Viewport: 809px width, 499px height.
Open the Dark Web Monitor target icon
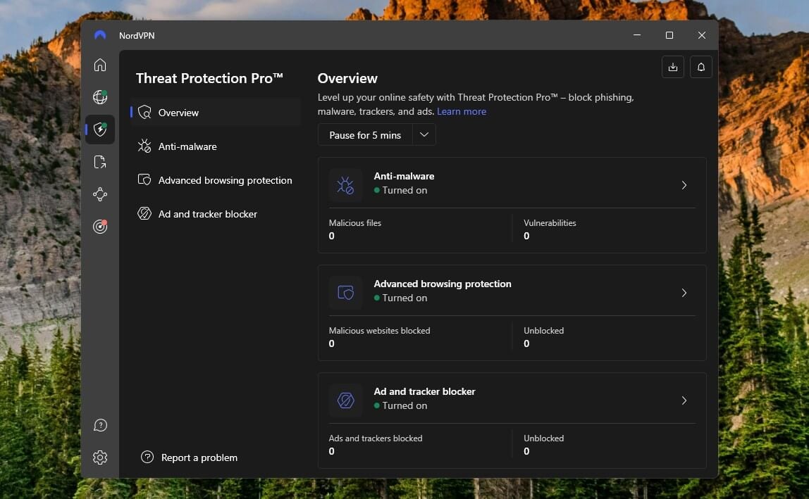tap(100, 227)
